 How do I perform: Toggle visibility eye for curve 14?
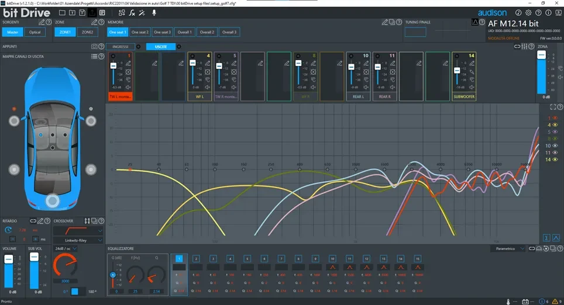[555, 160]
